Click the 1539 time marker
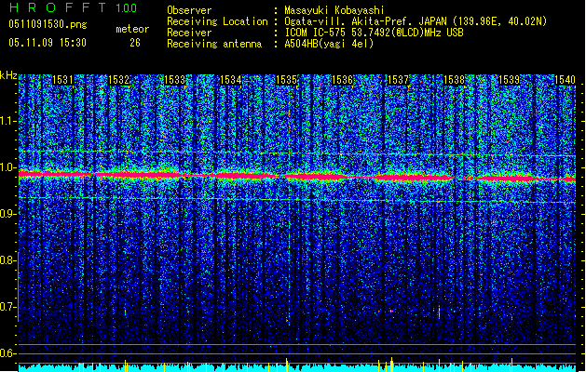Image resolution: width=586 pixels, height=372 pixels. pyautogui.click(x=510, y=80)
